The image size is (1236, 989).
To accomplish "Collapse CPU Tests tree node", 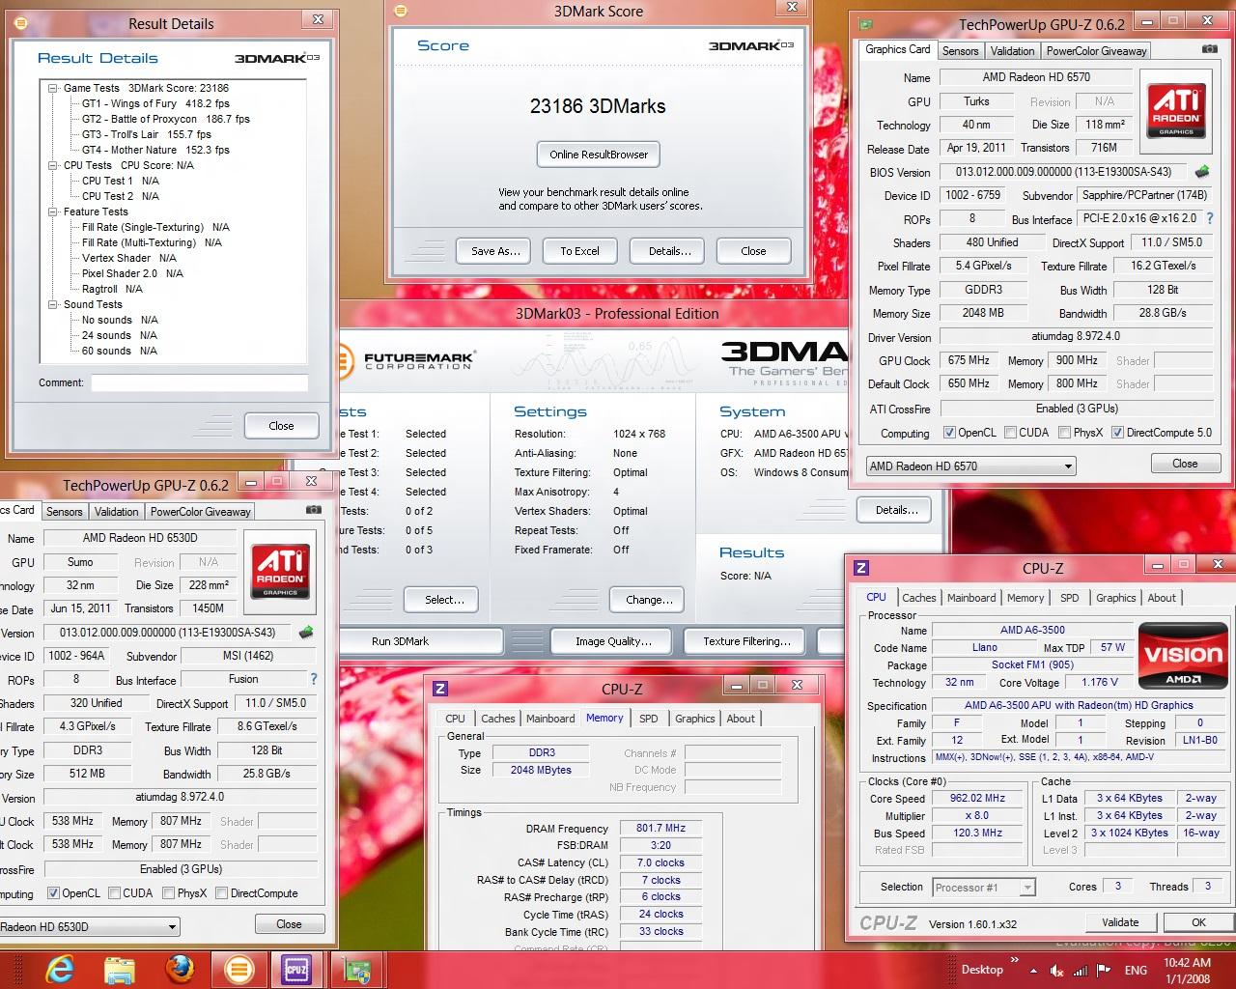I will [53, 165].
